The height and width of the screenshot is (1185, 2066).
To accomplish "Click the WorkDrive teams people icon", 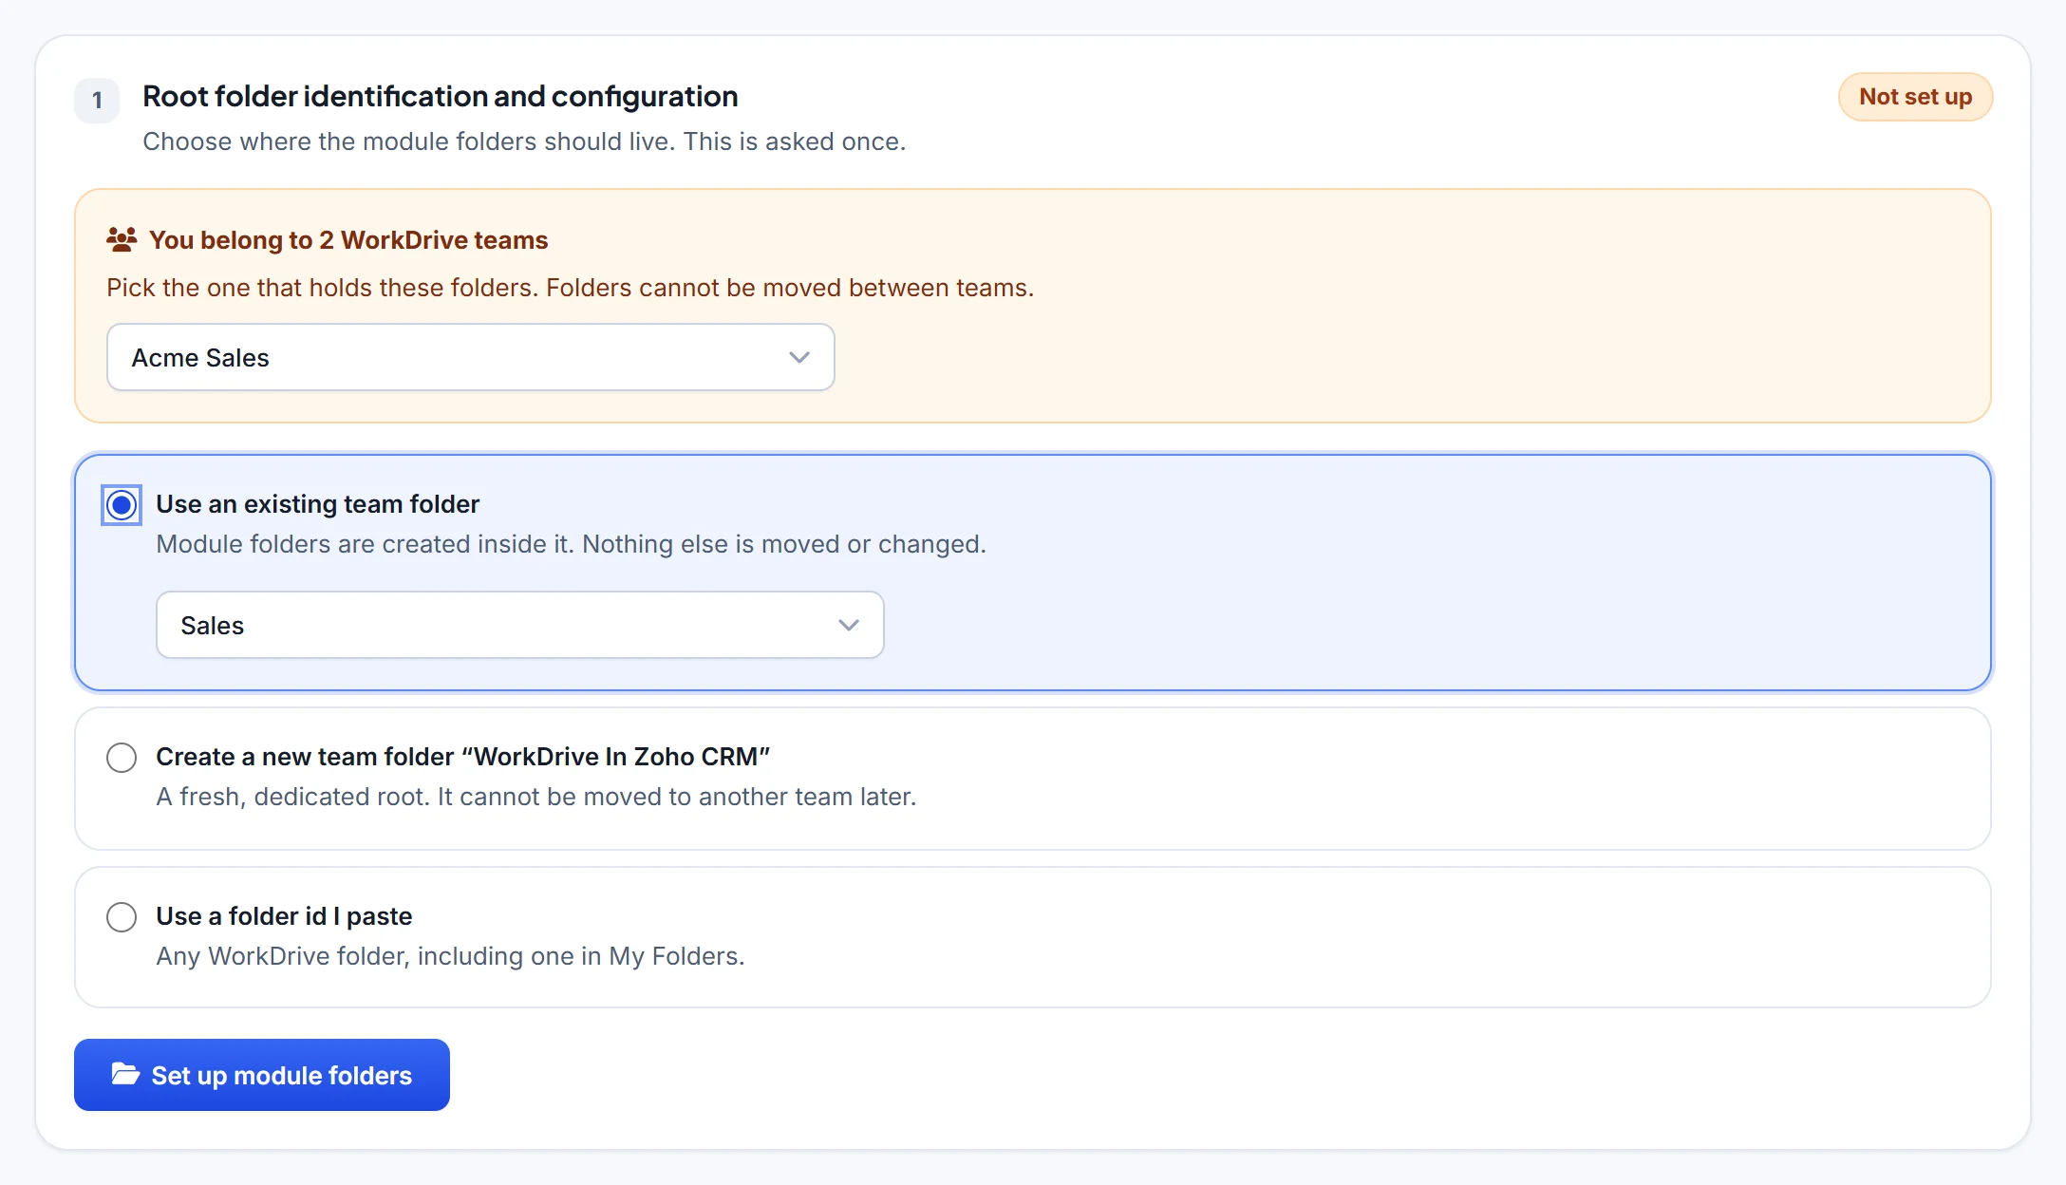I will pyautogui.click(x=122, y=239).
